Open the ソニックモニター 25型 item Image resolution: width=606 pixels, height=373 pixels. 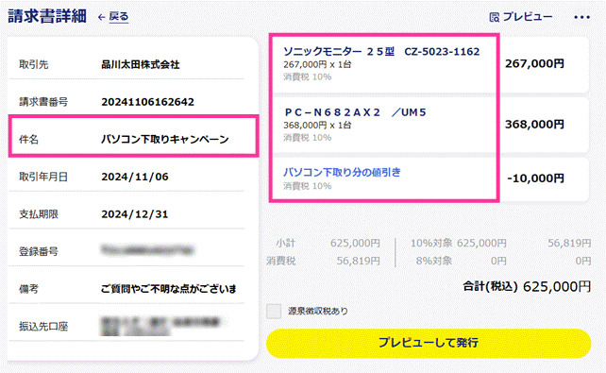(381, 51)
